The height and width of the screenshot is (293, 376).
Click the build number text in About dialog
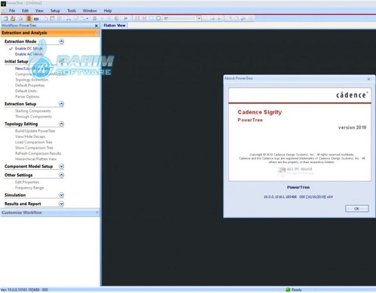click(298, 197)
